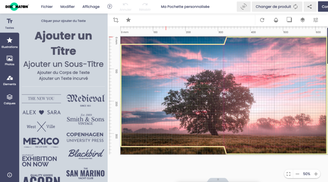
Task: Click the info icon in sidebar
Action: tap(10, 175)
